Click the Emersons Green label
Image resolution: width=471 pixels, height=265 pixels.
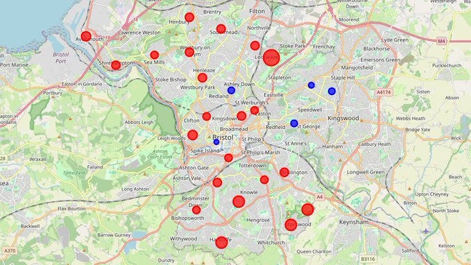coord(381,60)
